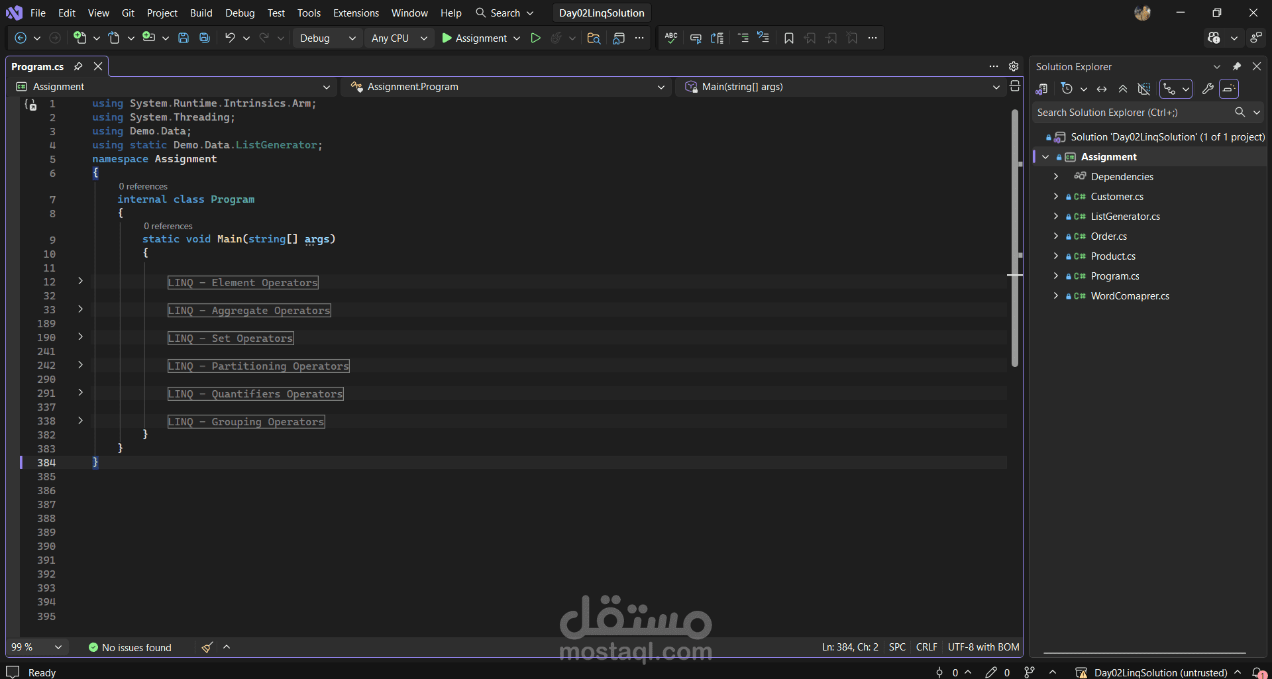The width and height of the screenshot is (1272, 679).
Task: Click the Git branch status icon
Action: pos(1030,672)
